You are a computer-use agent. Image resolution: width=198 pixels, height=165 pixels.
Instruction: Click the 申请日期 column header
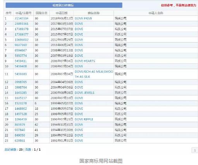[62, 13]
